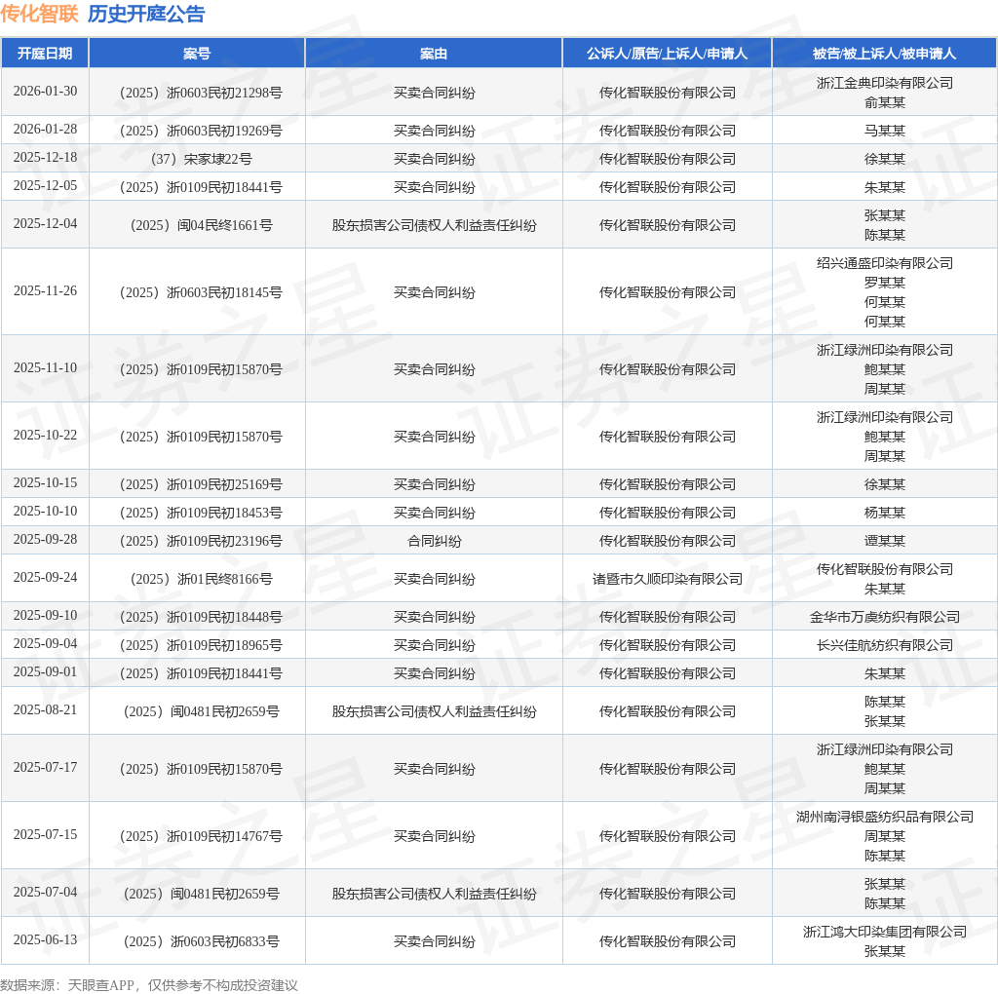Click defendant 金华市万虔纺织有限公司

pyautogui.click(x=885, y=617)
